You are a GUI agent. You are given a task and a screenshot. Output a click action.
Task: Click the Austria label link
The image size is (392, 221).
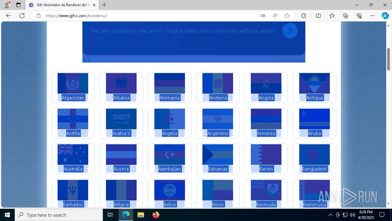tap(121, 169)
